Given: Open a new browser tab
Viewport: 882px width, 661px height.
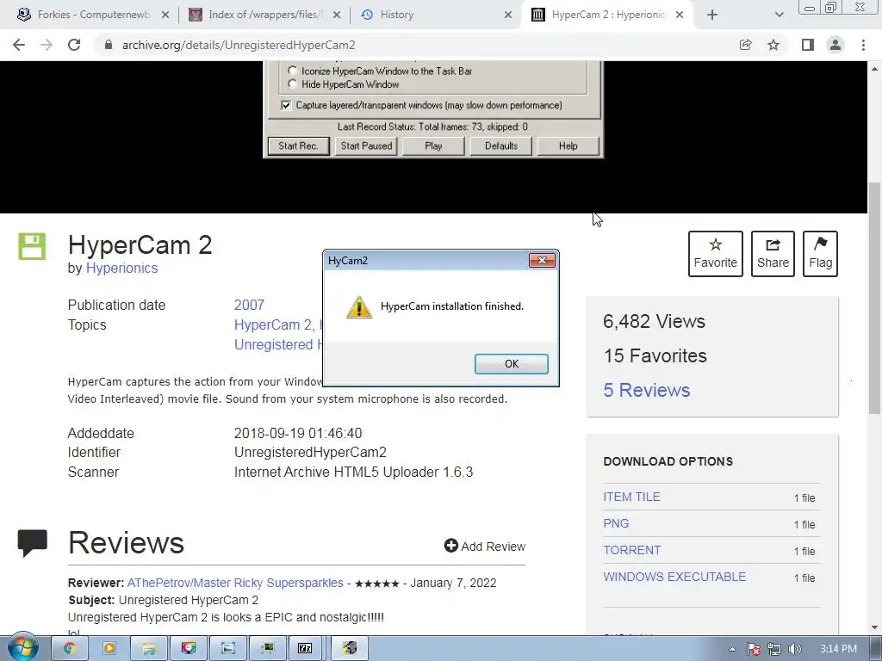Looking at the screenshot, I should coord(712,15).
